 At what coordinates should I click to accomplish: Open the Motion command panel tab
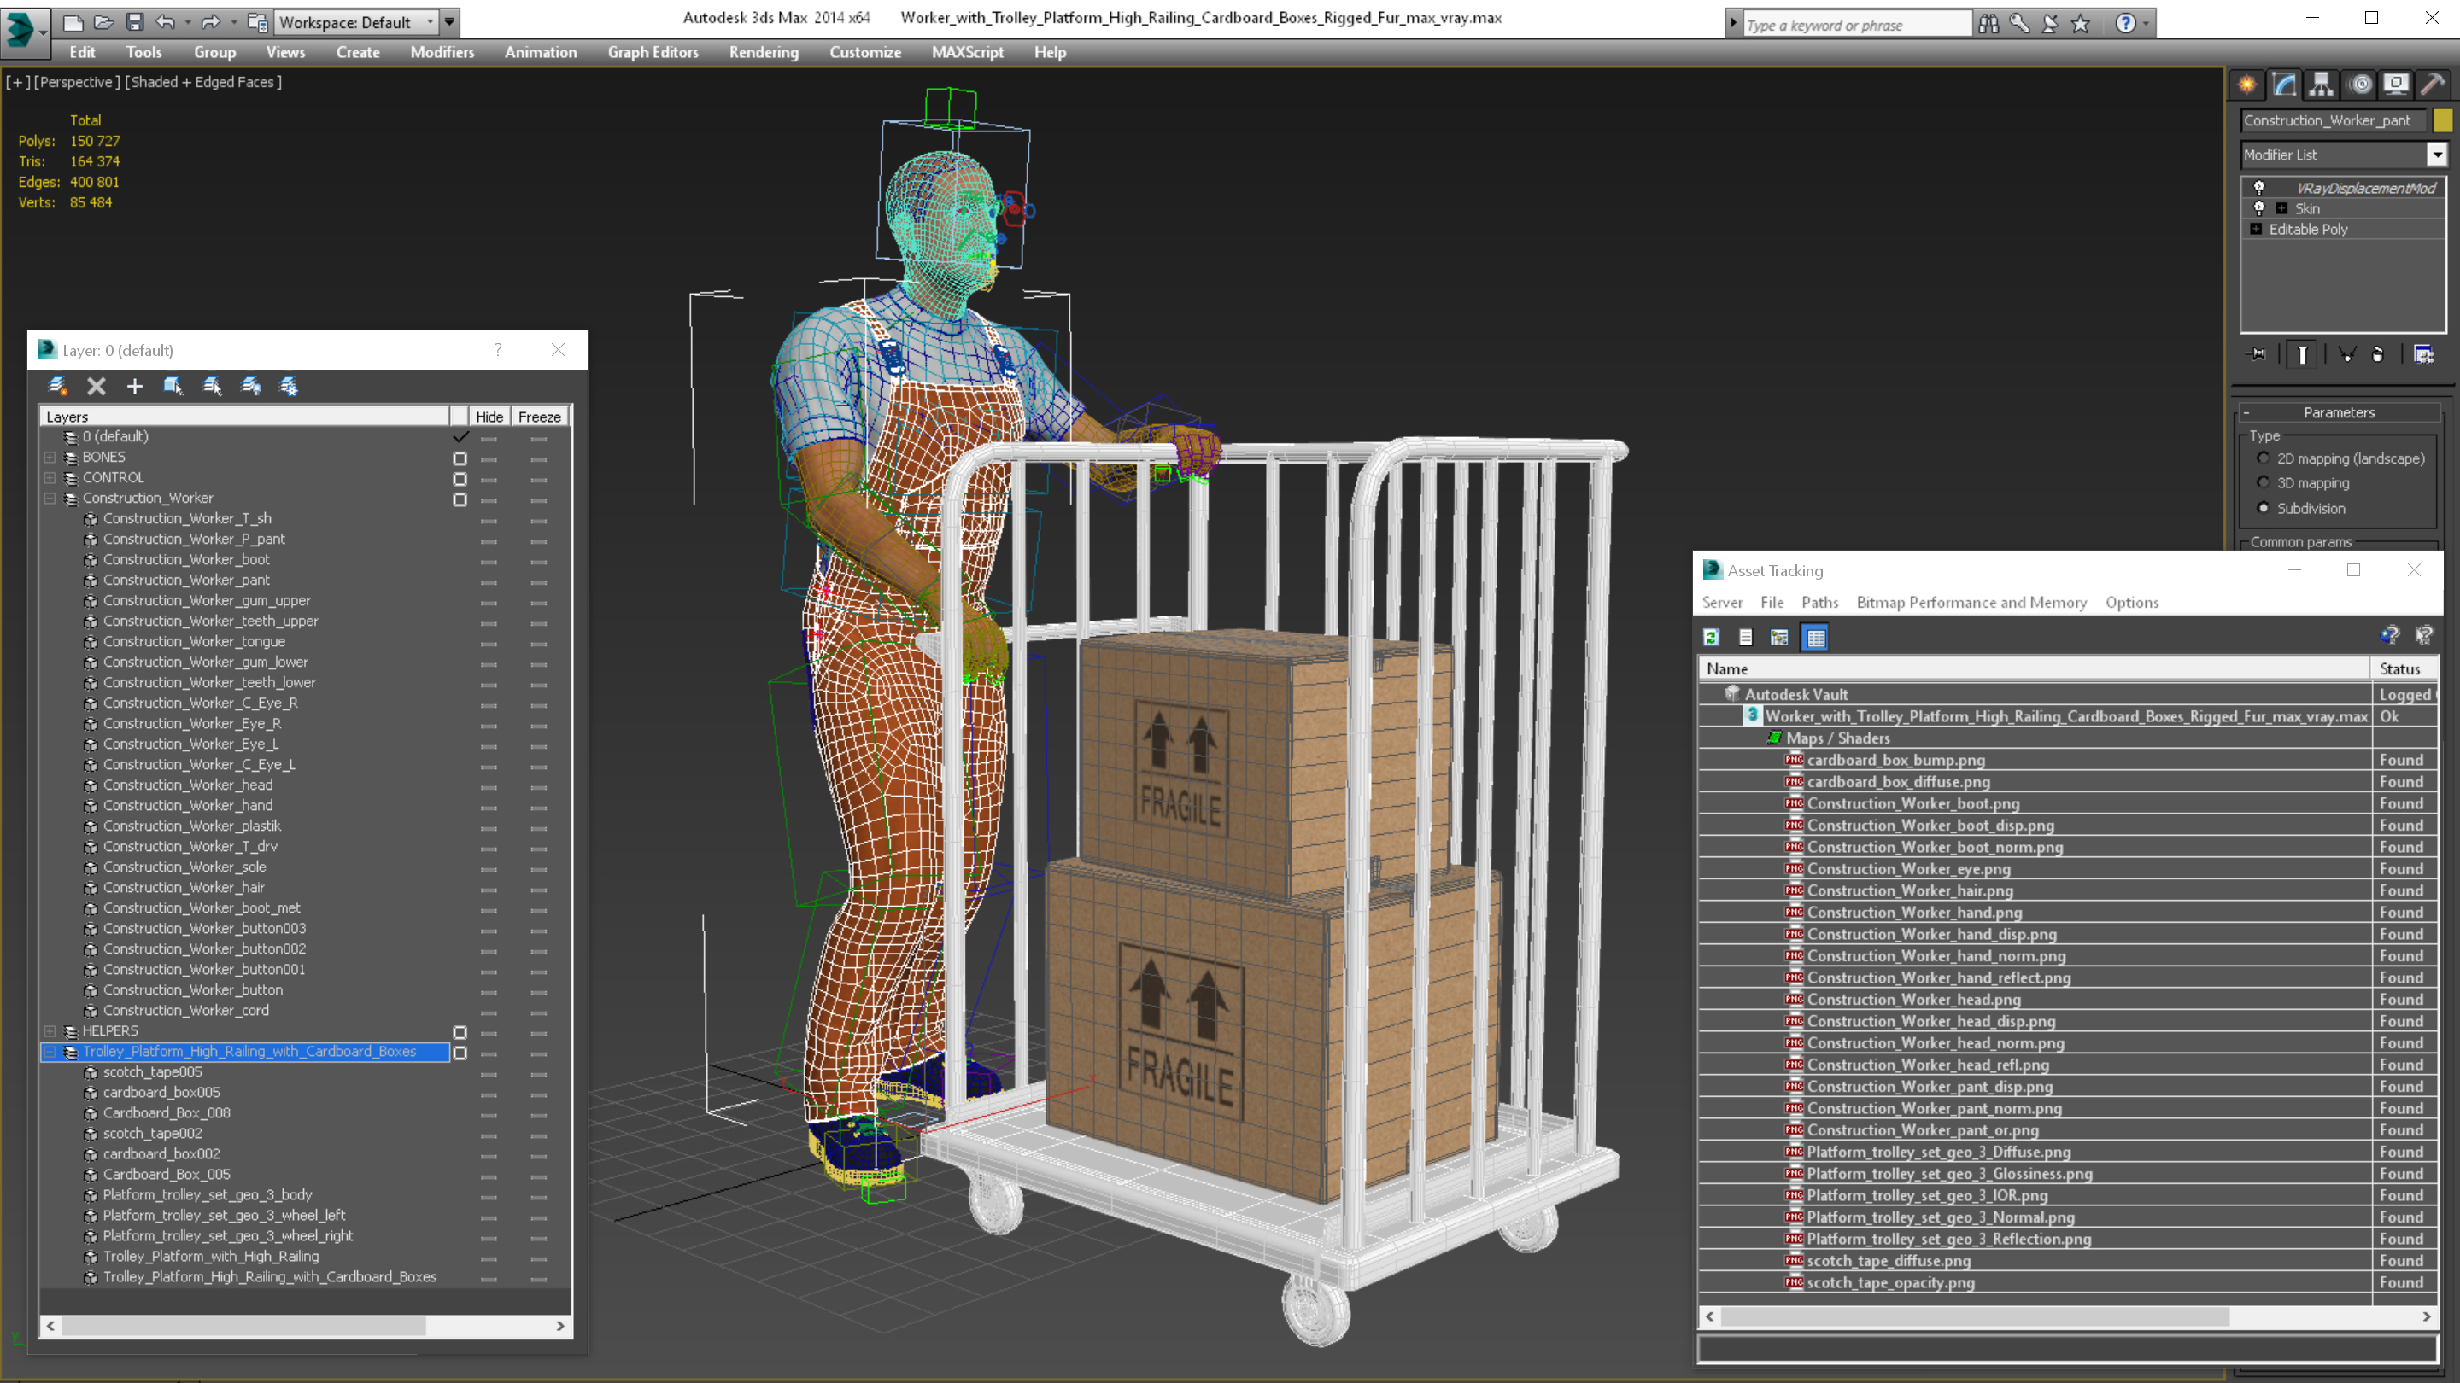point(2360,85)
